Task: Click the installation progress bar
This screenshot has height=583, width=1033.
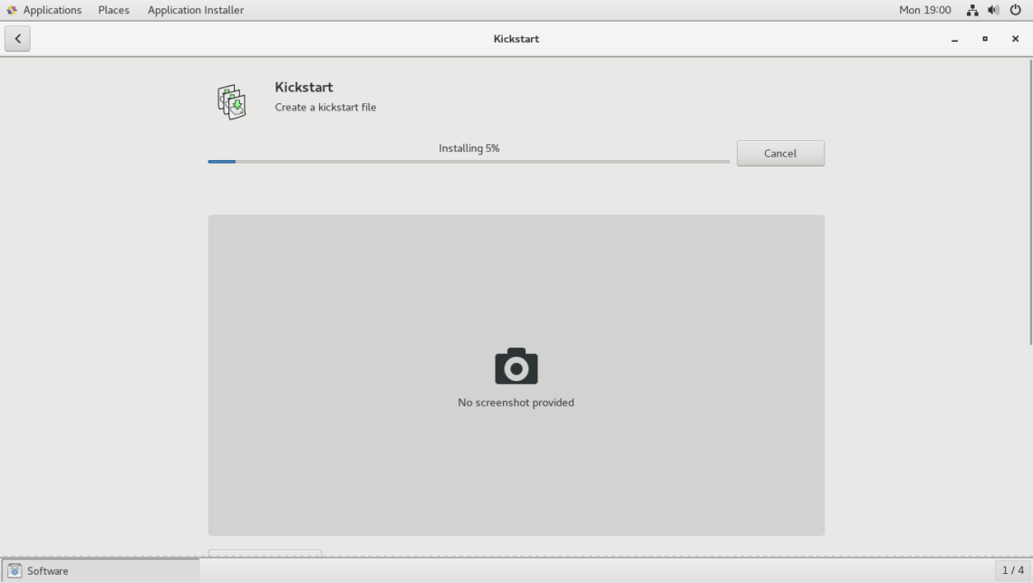Action: pyautogui.click(x=468, y=161)
